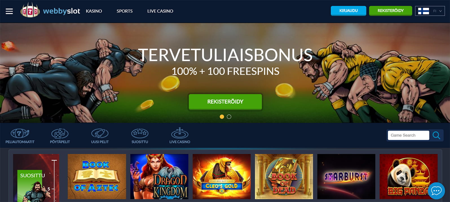Open Live Casino in top navigation
The image size is (450, 202).
click(160, 11)
